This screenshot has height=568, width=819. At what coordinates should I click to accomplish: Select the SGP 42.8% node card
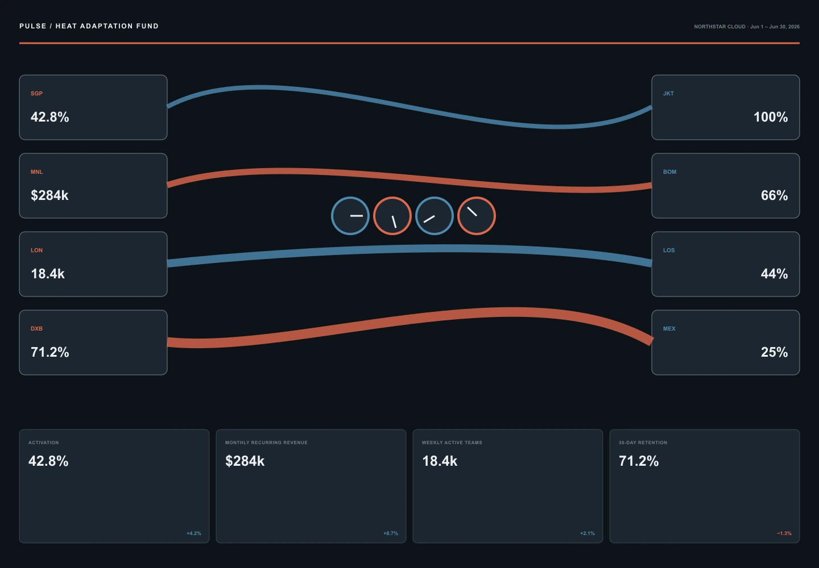pyautogui.click(x=93, y=107)
